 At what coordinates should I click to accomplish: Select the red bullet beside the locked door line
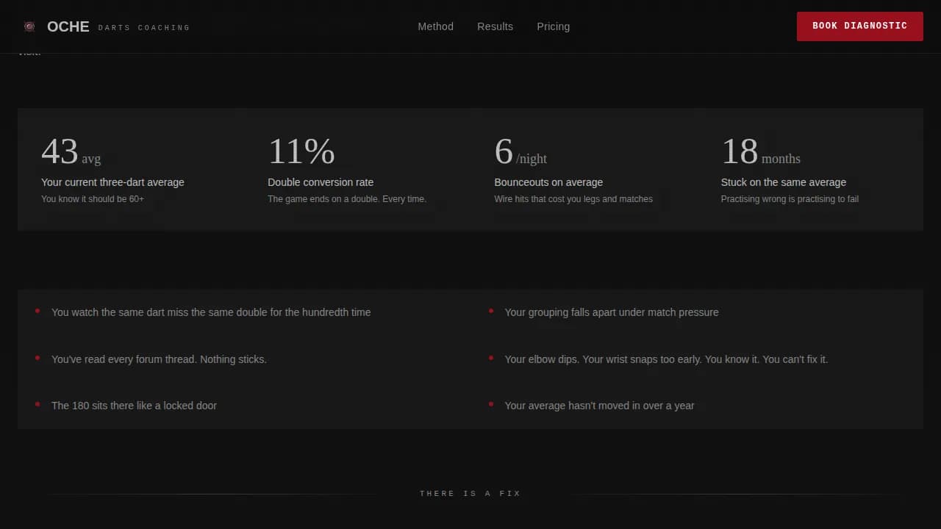(x=37, y=404)
